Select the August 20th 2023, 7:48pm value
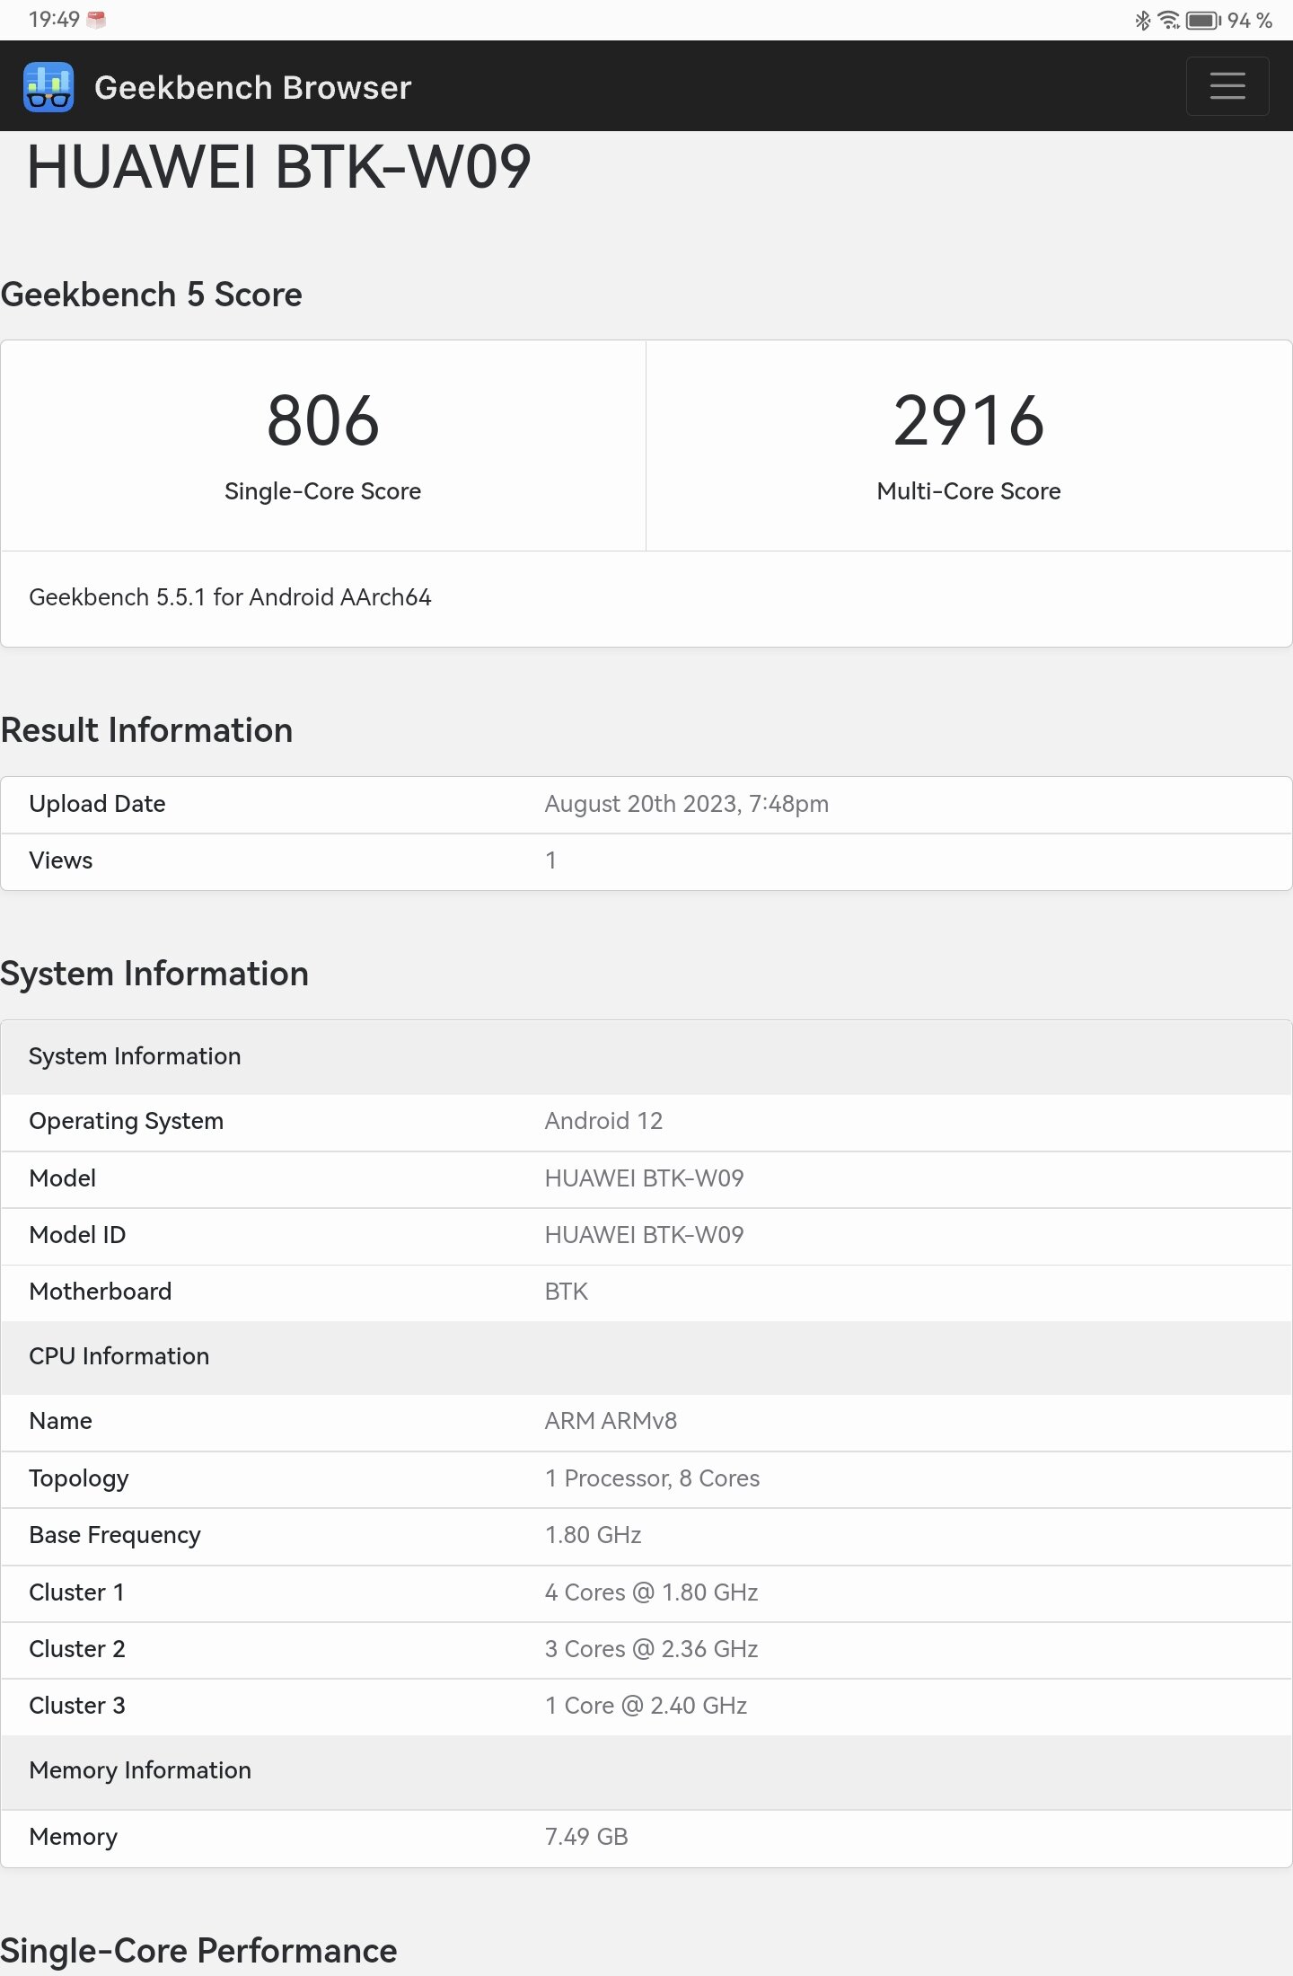Screen dimensions: 1293x1976 (x=687, y=804)
